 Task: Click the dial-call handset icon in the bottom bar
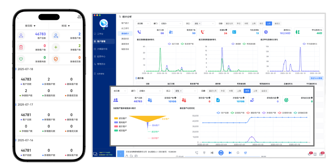click(x=197, y=153)
